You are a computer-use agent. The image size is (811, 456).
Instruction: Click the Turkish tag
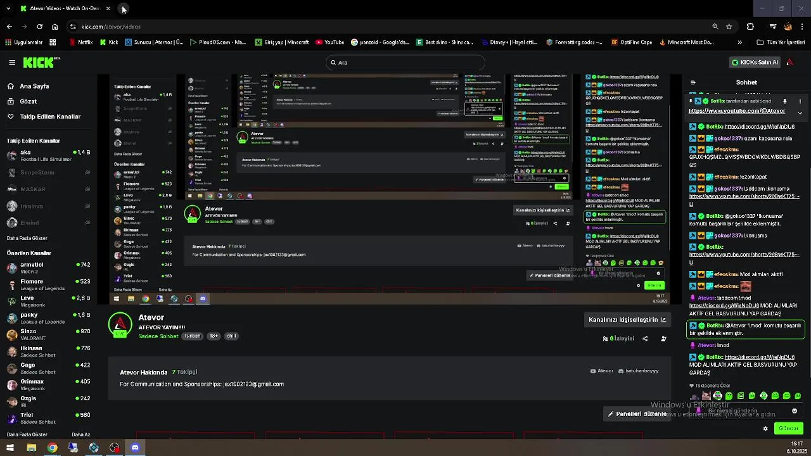[x=192, y=336]
